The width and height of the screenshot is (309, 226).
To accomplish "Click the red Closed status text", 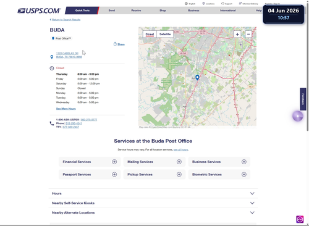I will point(60,68).
